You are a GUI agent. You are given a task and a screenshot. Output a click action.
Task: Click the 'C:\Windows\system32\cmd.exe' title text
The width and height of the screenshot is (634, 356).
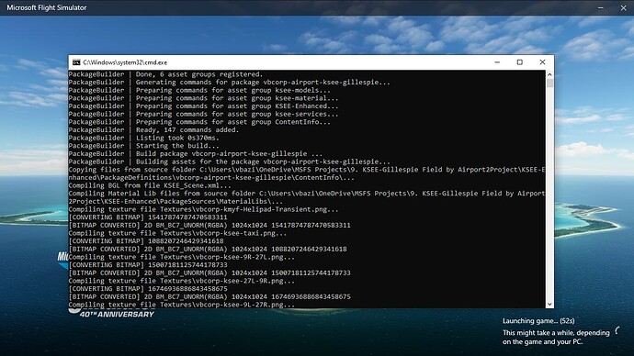(125, 62)
